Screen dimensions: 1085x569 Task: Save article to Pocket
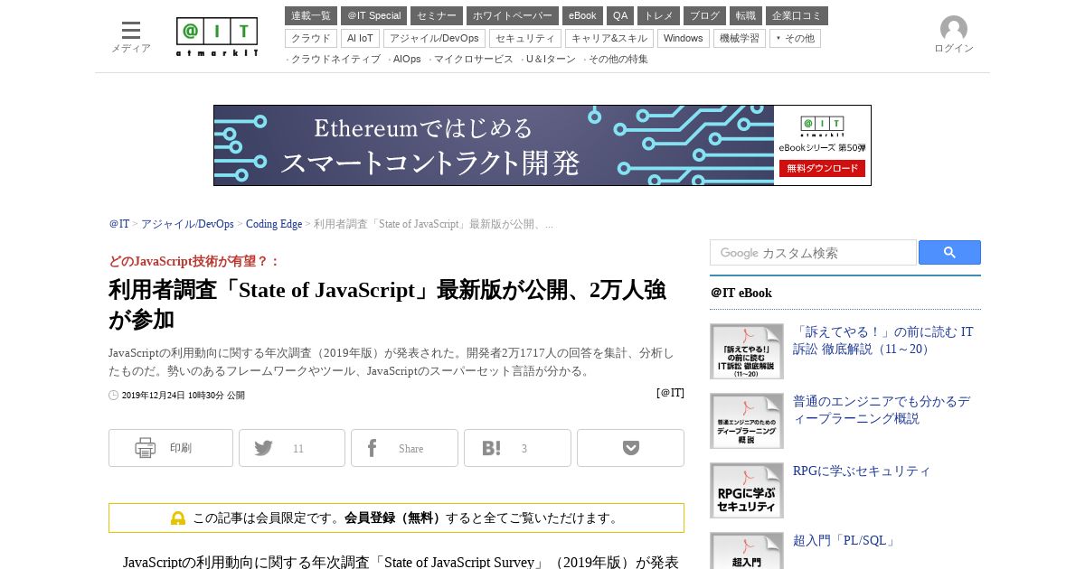point(630,448)
